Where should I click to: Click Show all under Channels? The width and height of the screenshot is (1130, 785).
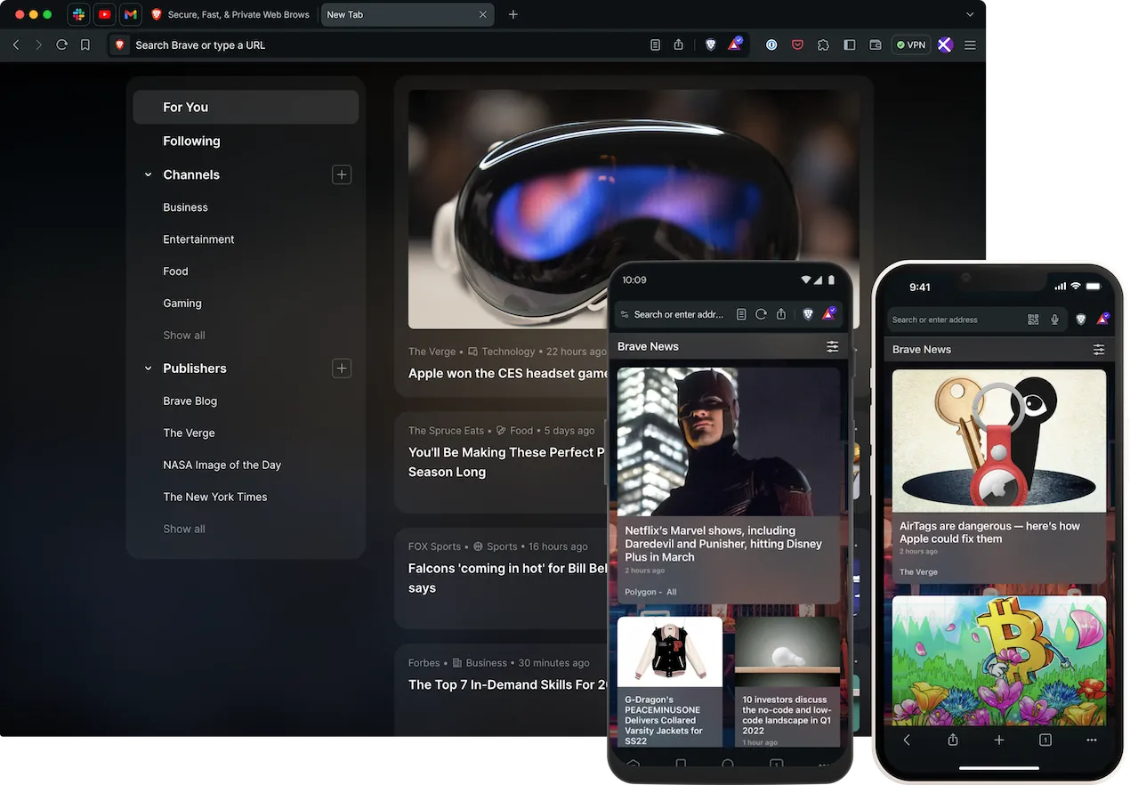coord(184,336)
